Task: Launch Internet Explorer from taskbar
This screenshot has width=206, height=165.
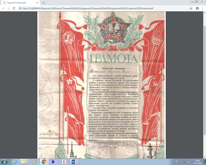Action: click(x=14, y=162)
